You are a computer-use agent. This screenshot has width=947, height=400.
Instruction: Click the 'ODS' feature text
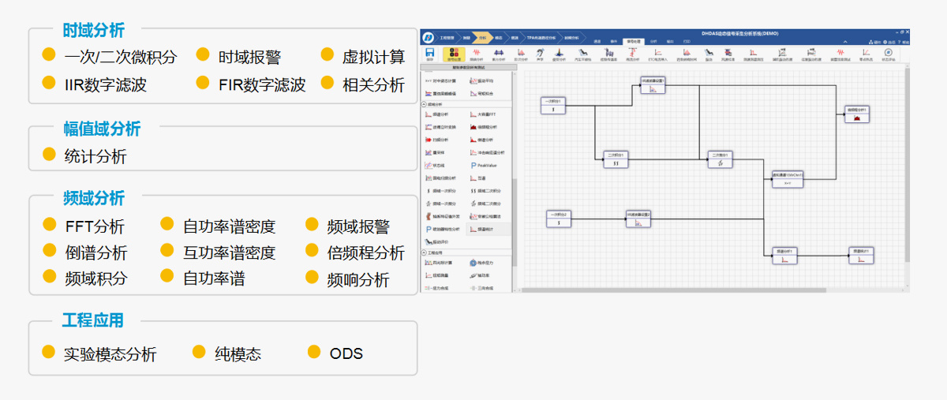346,353
